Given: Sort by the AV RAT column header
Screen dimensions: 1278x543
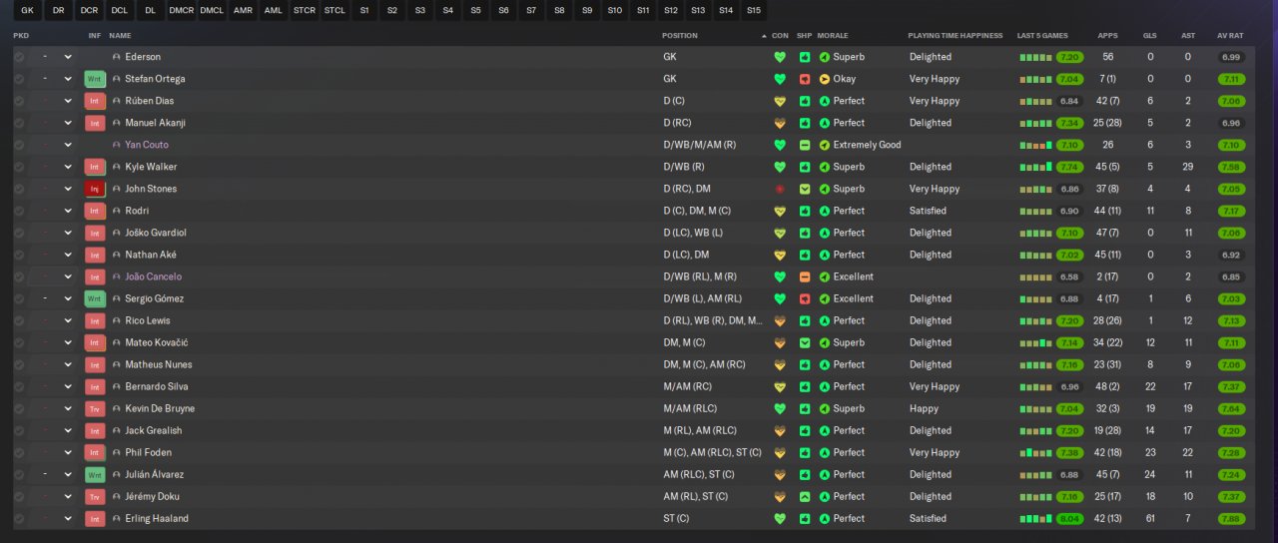Looking at the screenshot, I should (1229, 35).
